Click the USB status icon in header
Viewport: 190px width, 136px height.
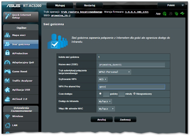click(x=182, y=13)
